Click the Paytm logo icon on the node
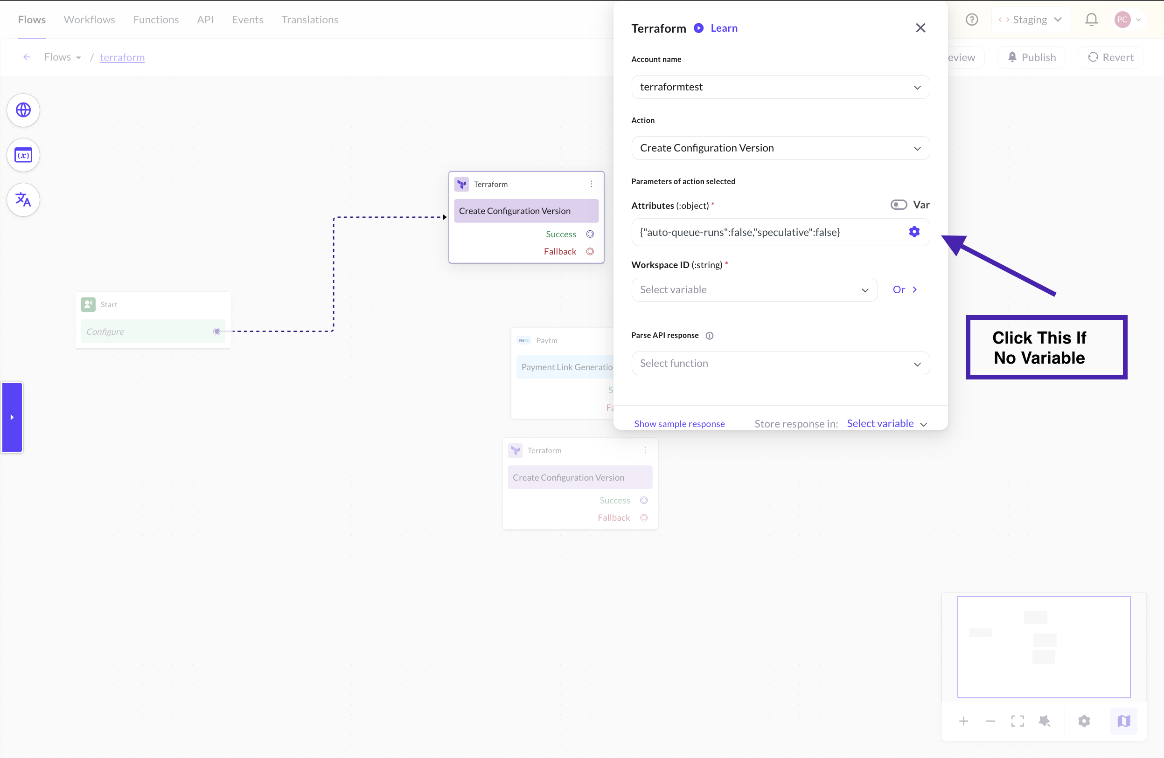1164x758 pixels. [x=524, y=340]
